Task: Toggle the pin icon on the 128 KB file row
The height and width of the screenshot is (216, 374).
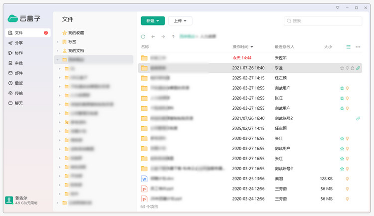Action: (347, 179)
